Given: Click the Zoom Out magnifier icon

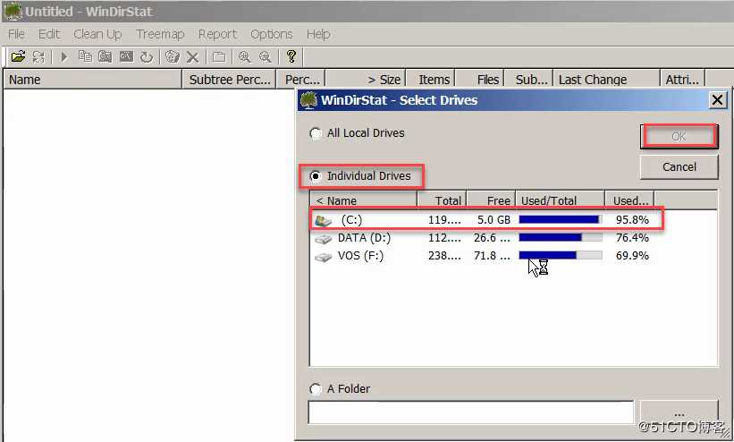Looking at the screenshot, I should (265, 57).
